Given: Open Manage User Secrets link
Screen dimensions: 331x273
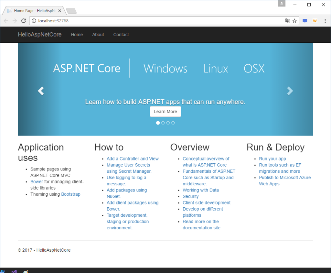Looking at the screenshot, I should point(129,168).
